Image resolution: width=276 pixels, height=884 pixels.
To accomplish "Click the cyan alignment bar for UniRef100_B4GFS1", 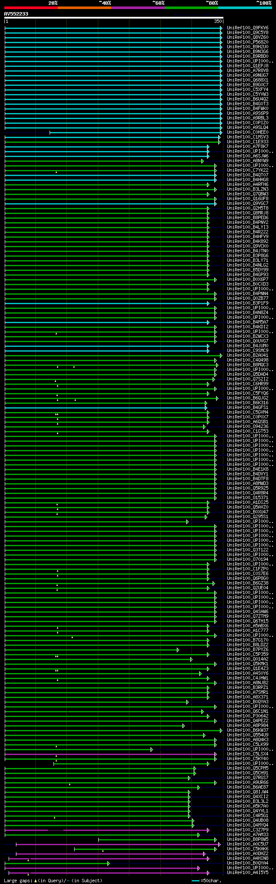I will tap(106, 408).
